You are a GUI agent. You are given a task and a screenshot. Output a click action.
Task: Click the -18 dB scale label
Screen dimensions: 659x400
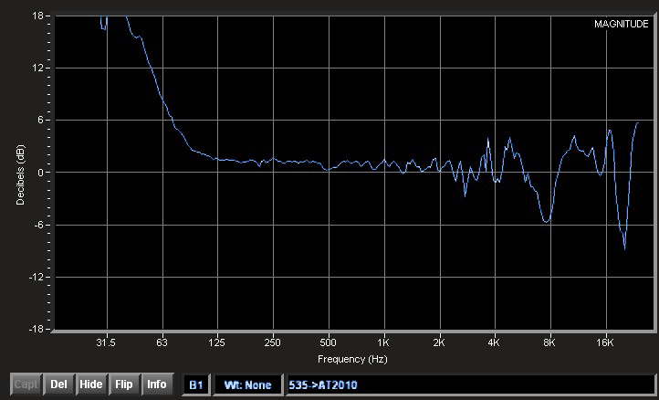[x=36, y=330]
